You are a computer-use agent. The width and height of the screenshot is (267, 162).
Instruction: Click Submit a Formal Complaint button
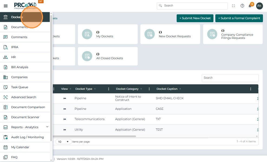point(239,18)
